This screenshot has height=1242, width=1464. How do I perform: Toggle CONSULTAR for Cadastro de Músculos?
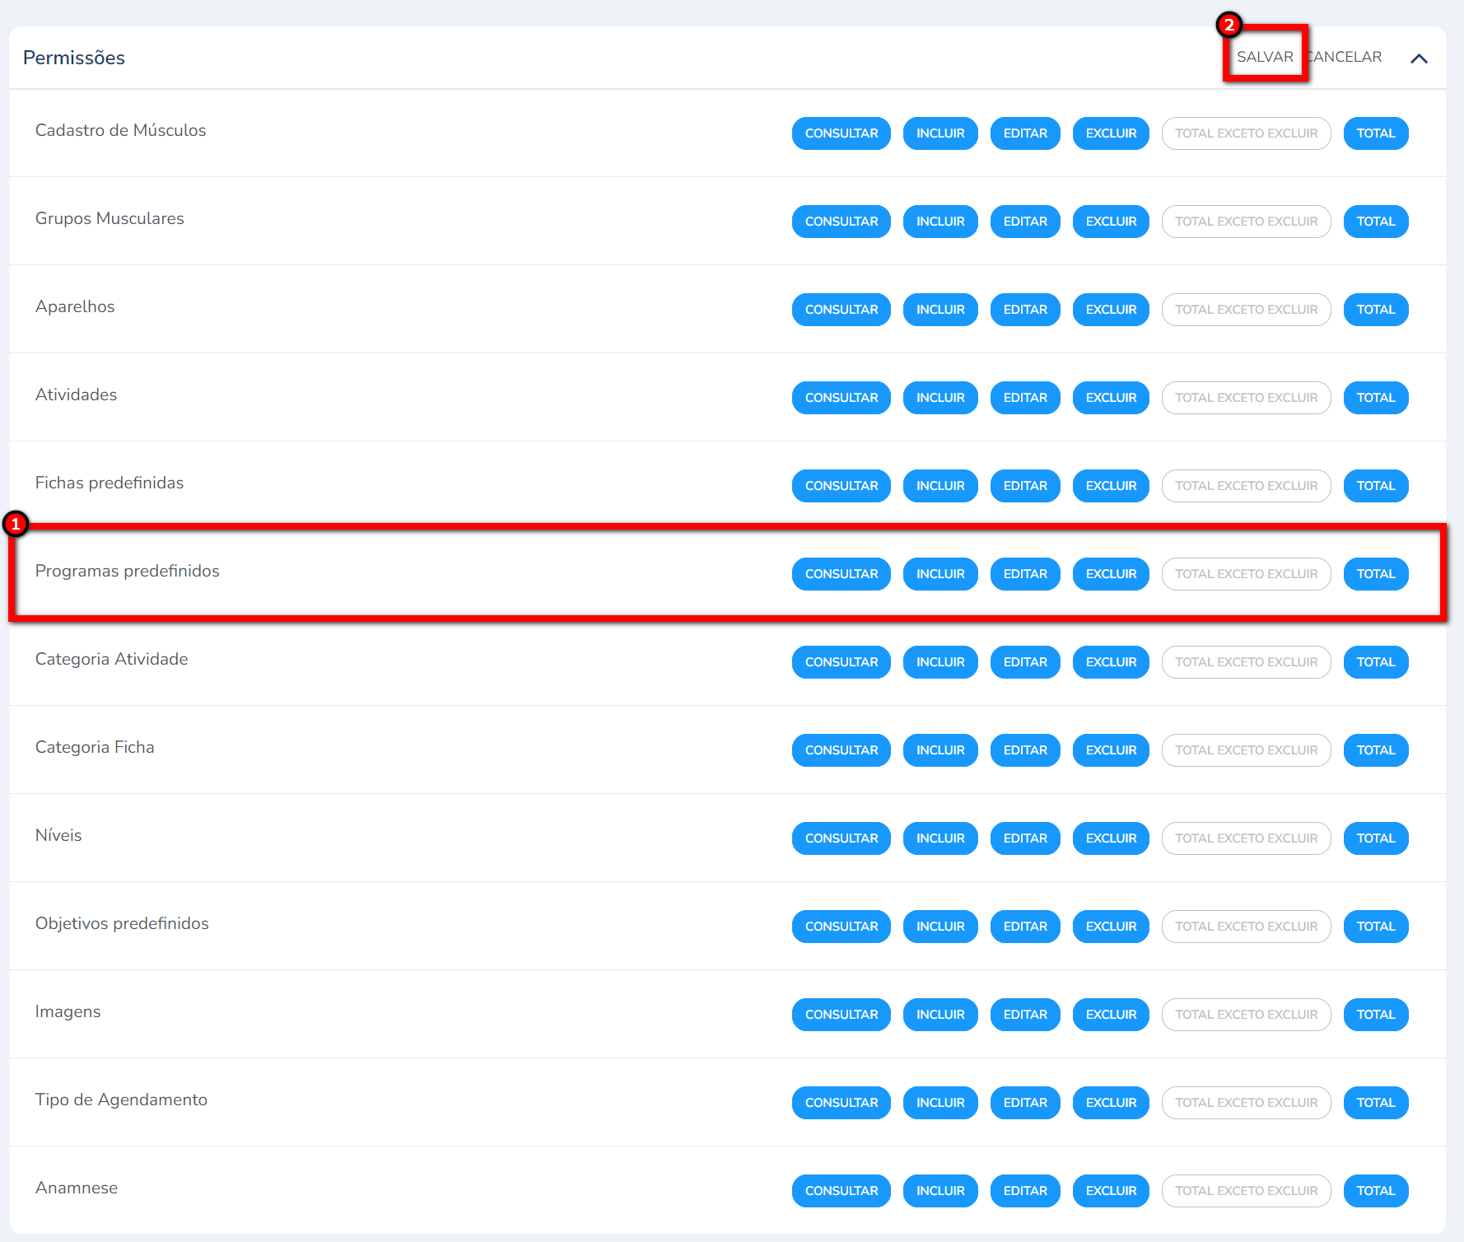841,133
